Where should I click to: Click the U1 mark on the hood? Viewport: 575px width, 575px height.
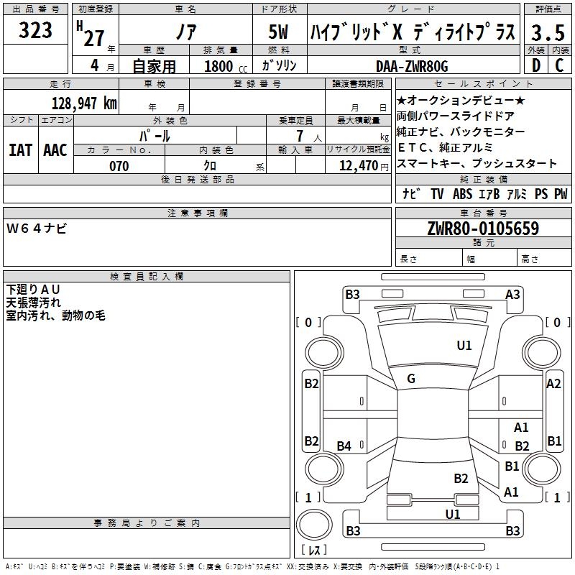pyautogui.click(x=464, y=345)
